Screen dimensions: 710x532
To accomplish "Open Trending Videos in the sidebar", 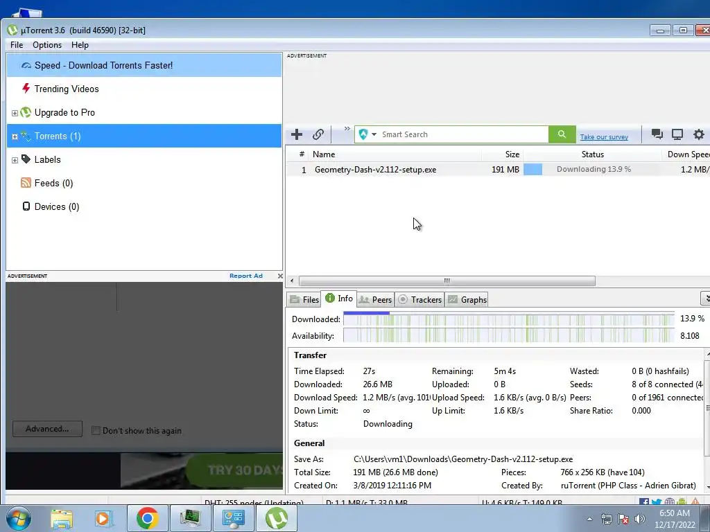I will (144, 89).
